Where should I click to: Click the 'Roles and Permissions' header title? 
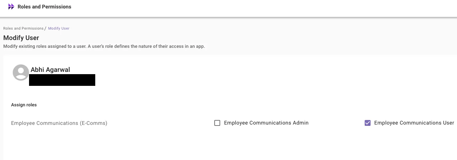[x=44, y=7]
